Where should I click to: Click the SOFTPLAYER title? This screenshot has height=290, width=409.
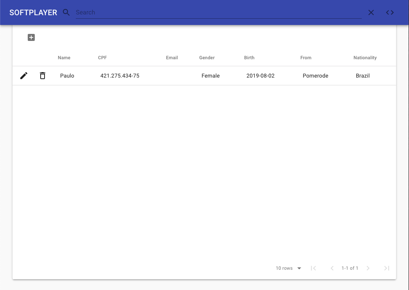click(x=33, y=12)
